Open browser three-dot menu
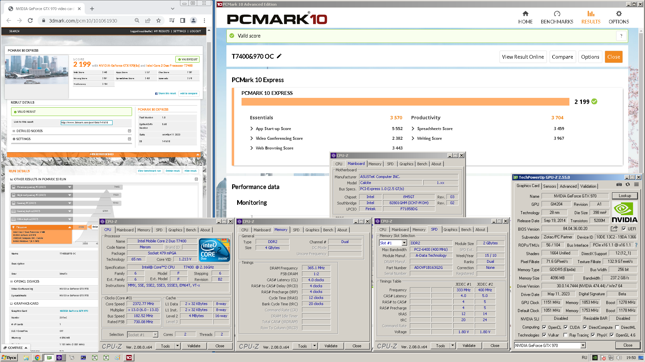 tap(204, 20)
